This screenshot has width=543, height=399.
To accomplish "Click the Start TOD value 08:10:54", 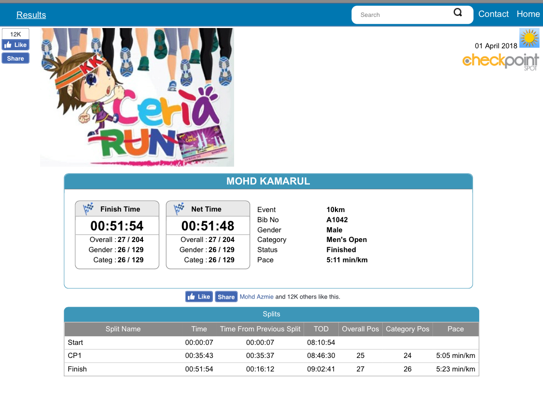I will pos(321,342).
